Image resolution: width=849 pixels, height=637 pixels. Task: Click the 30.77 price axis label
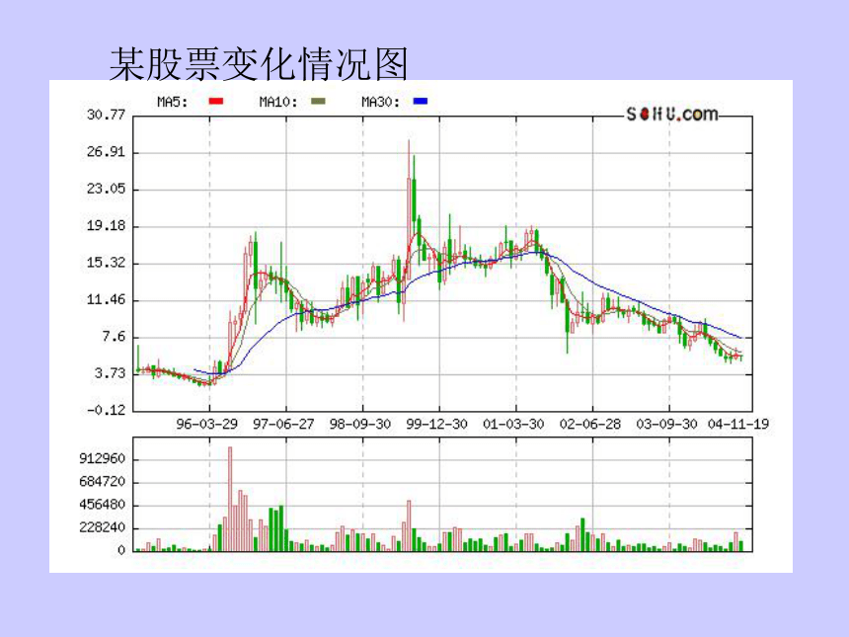tap(107, 115)
